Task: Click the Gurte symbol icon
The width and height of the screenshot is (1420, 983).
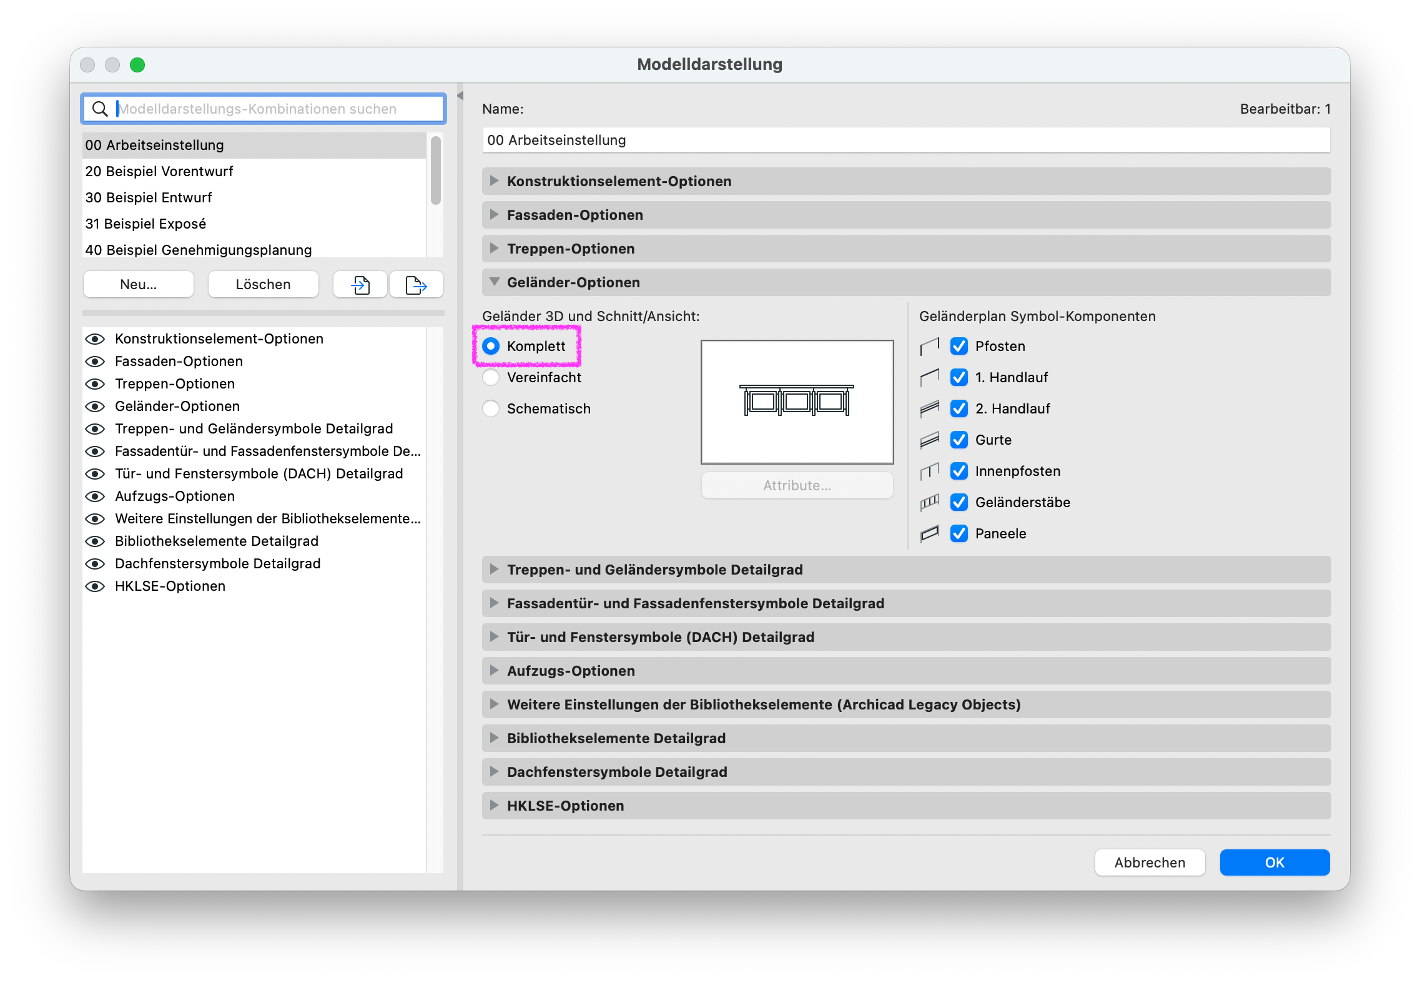Action: tap(929, 440)
